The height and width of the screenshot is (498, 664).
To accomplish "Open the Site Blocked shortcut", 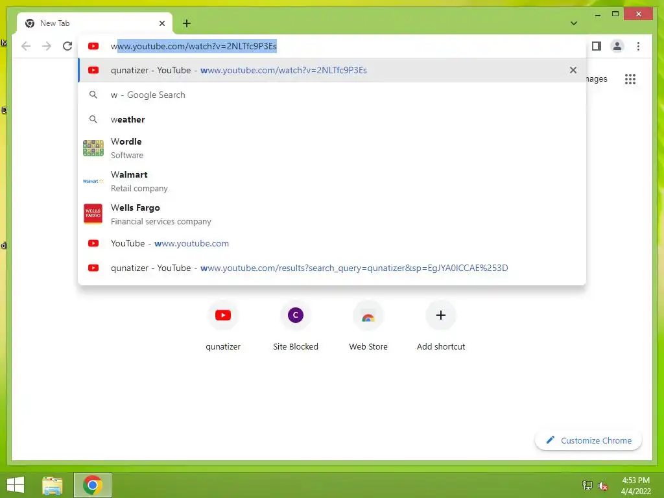I will point(296,326).
